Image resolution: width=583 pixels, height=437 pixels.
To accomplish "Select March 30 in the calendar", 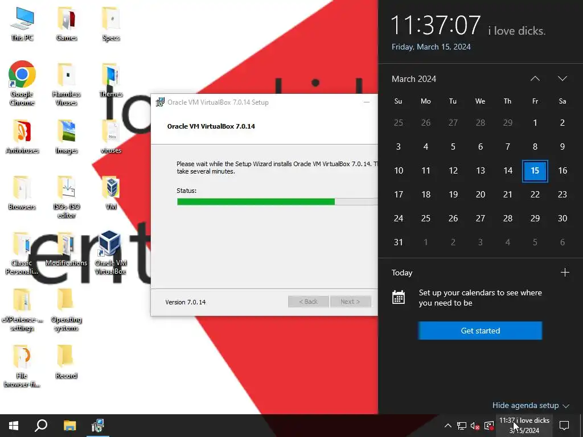I will [x=563, y=218].
